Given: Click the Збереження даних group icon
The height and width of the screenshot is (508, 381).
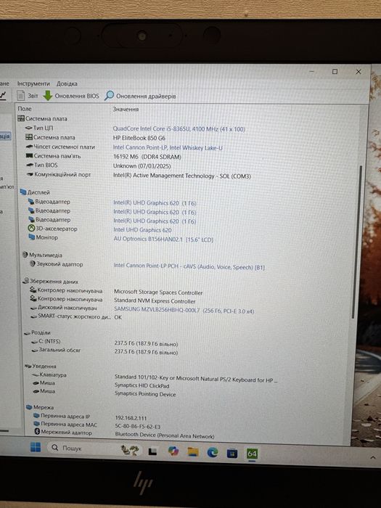Looking at the screenshot, I should tap(26, 281).
